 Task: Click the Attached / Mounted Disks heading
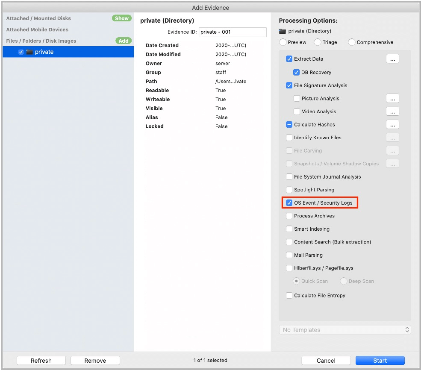[38, 18]
